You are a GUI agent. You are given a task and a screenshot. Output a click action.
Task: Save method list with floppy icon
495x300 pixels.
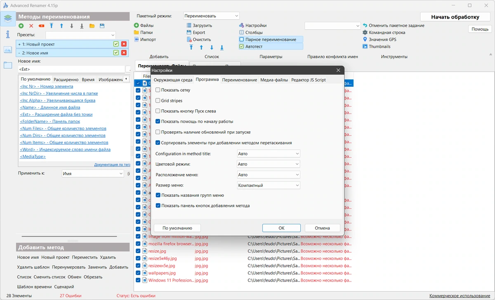(x=102, y=26)
